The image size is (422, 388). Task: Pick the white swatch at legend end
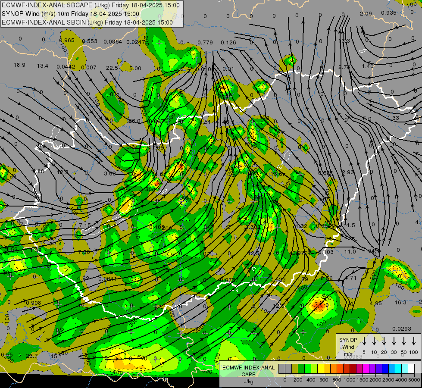click(x=411, y=369)
